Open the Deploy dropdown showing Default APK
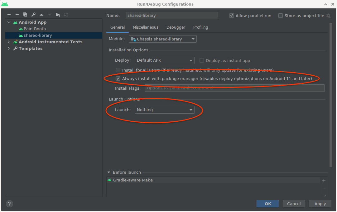The width and height of the screenshot is (337, 212). pos(164,60)
